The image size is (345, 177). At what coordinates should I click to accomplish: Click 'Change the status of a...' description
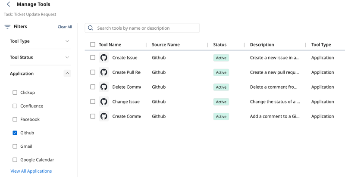click(275, 102)
